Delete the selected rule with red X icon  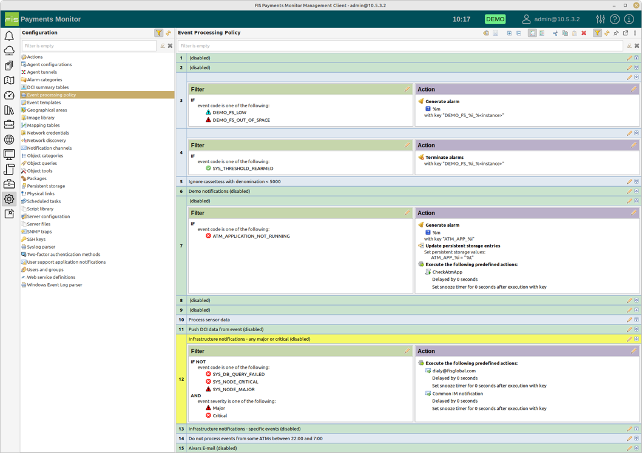pos(584,33)
